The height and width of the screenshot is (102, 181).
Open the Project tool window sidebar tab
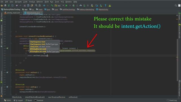(1, 17)
